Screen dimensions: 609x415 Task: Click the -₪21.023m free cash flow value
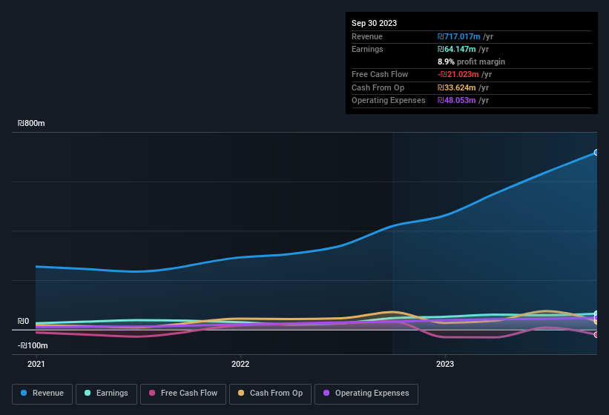click(x=458, y=74)
